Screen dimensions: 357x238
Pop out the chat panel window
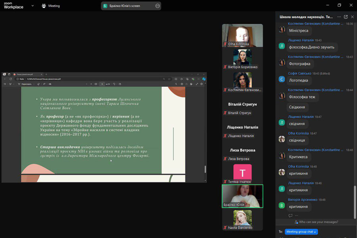pos(345,17)
